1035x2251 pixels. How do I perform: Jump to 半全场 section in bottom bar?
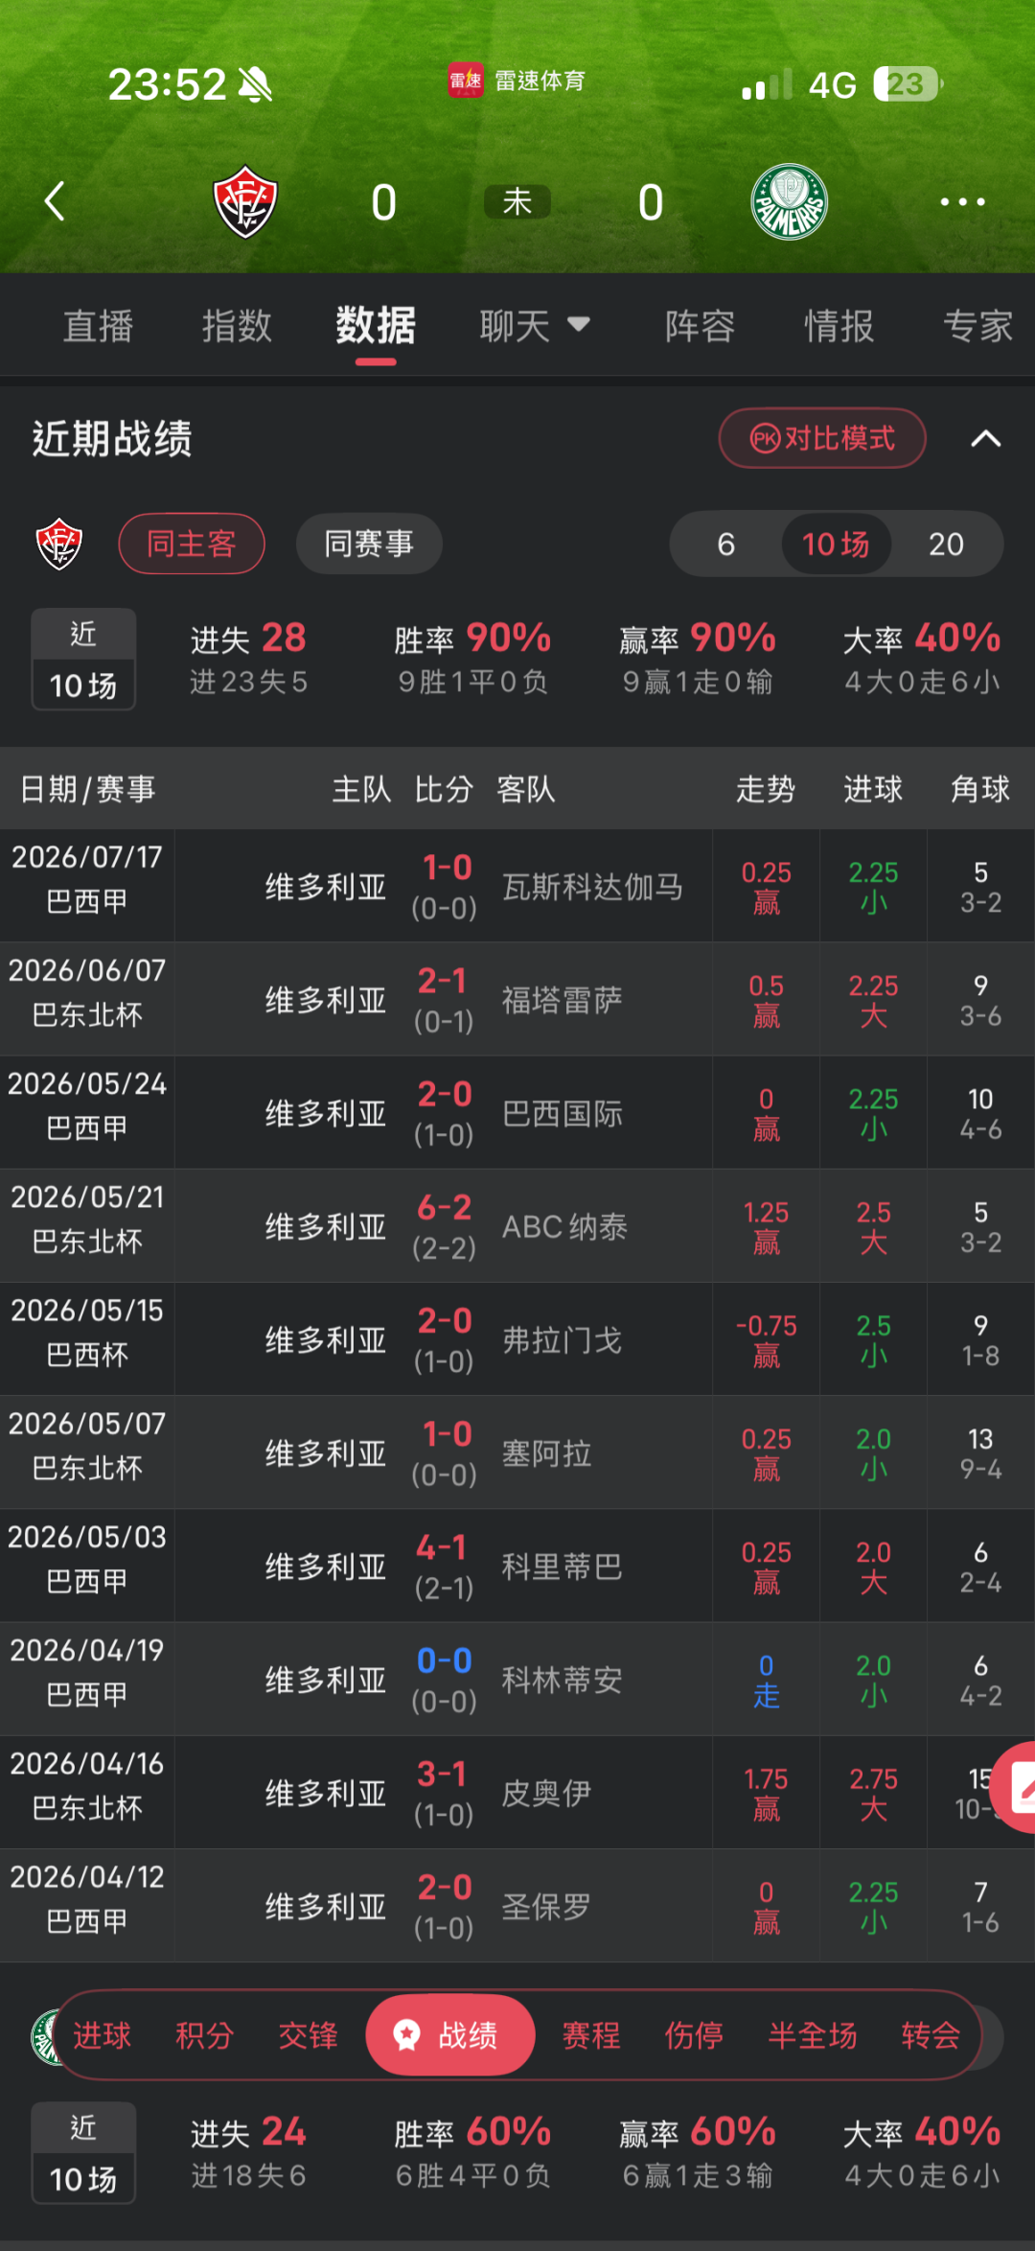click(813, 2034)
